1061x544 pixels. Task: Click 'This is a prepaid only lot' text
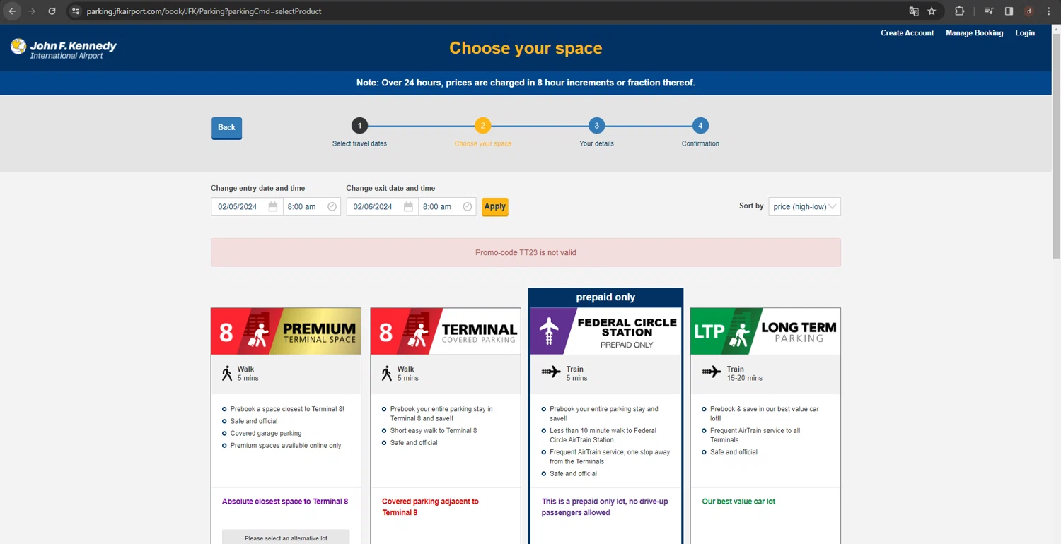click(x=605, y=507)
